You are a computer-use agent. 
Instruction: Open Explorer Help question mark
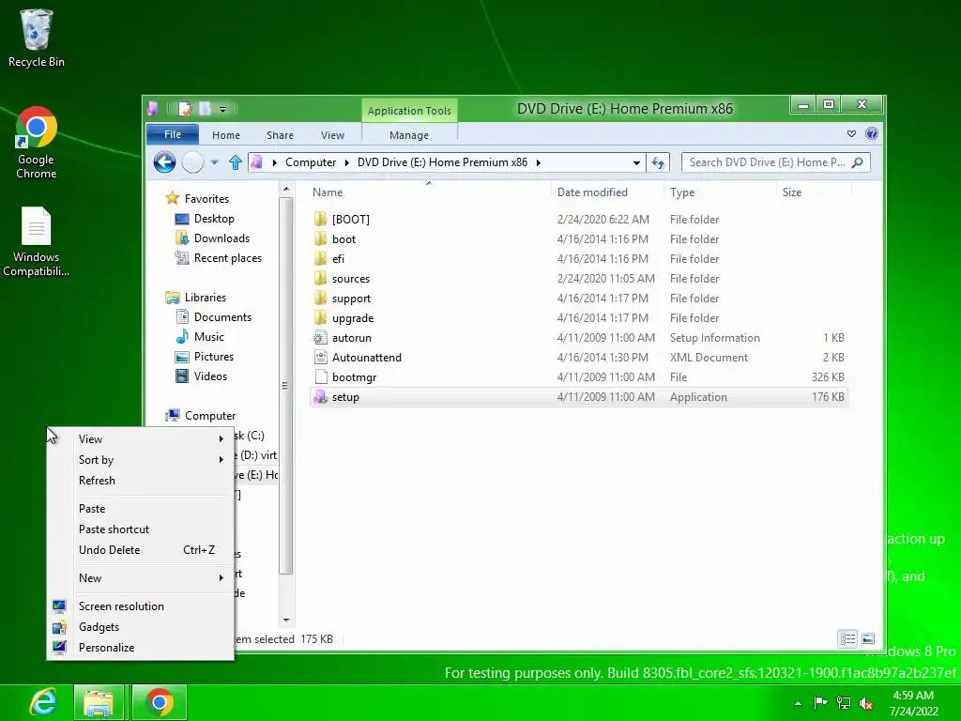tap(871, 133)
